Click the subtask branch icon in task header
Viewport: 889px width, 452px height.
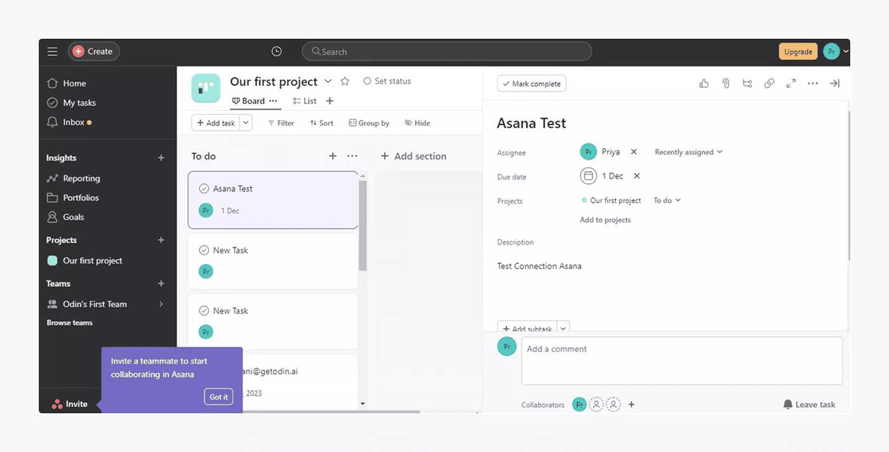[x=747, y=83]
